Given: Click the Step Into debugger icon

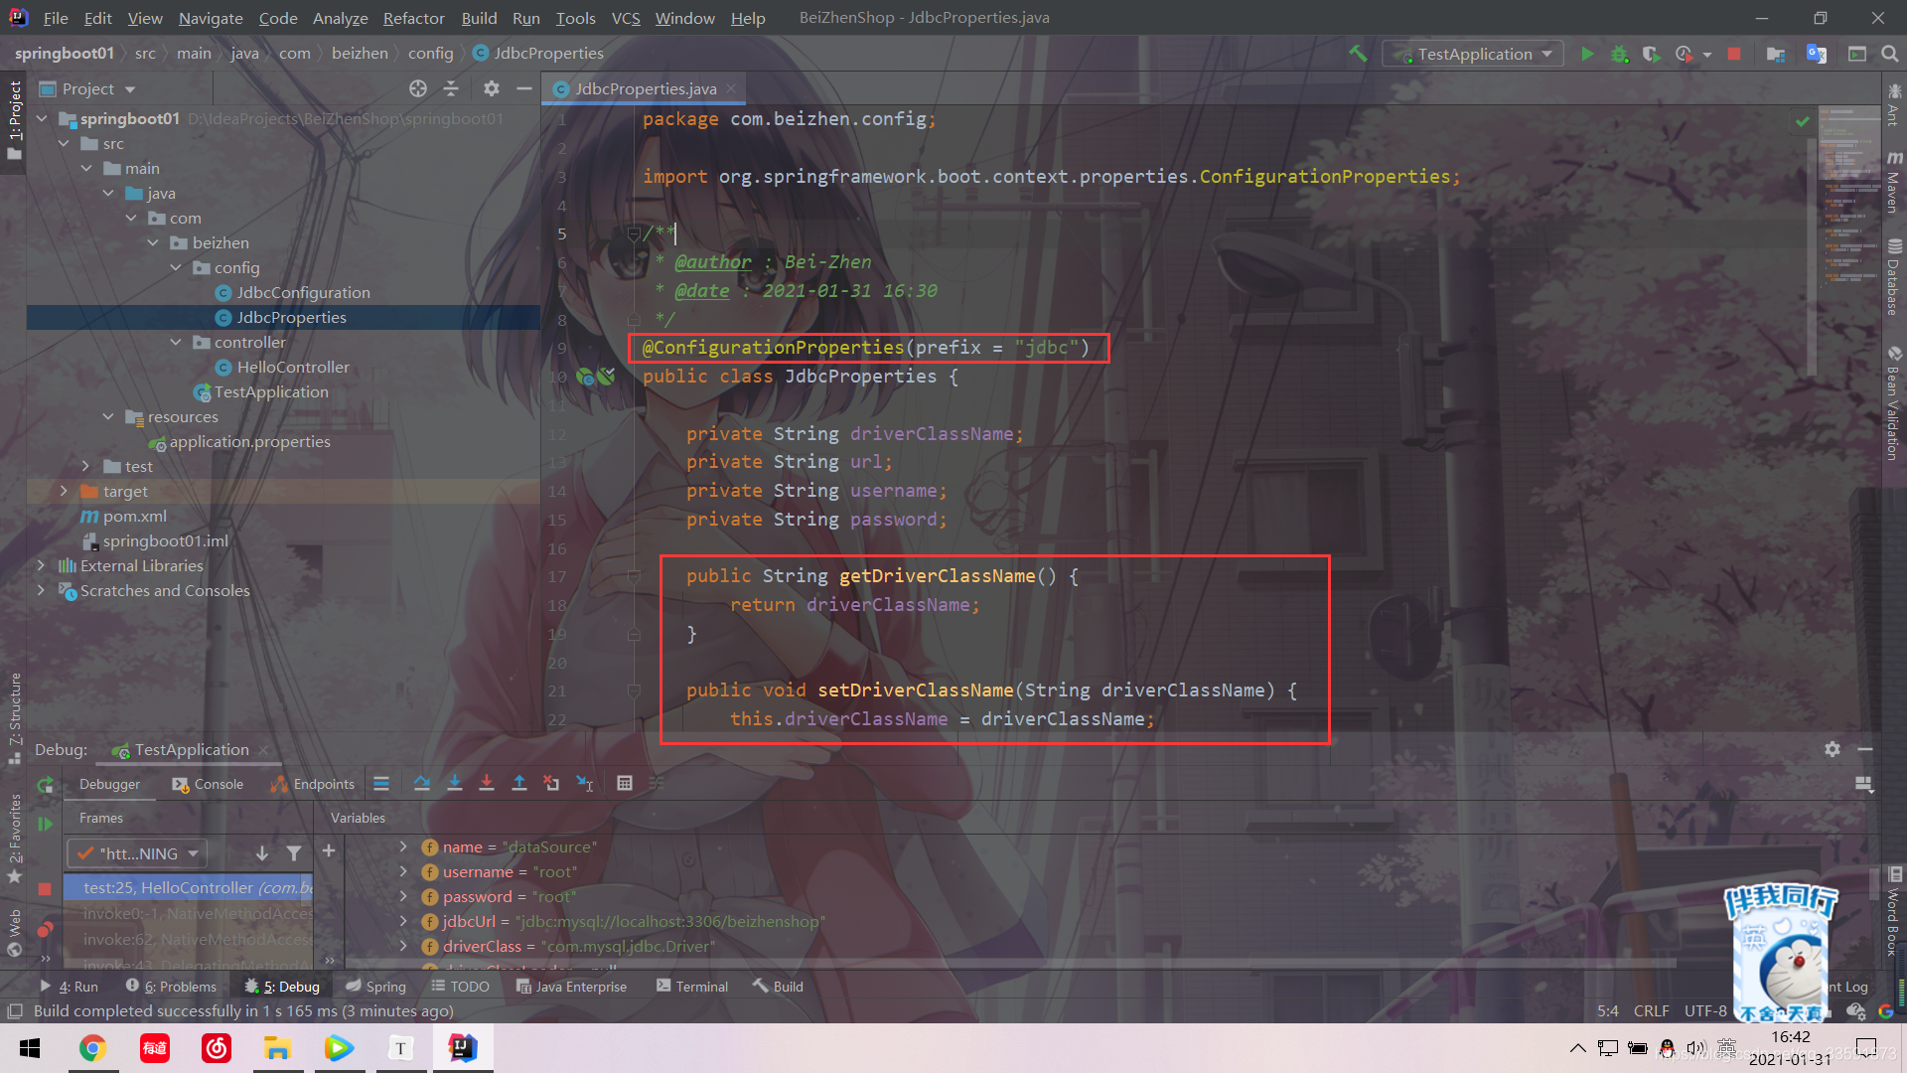Looking at the screenshot, I should tap(455, 784).
